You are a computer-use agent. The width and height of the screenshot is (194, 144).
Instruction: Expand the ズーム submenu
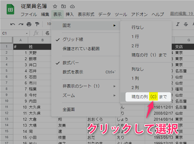[115, 95]
